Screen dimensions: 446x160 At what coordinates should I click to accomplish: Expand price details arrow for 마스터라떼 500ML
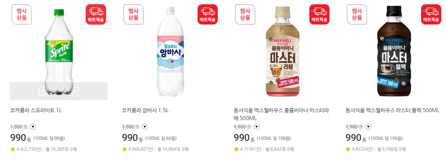click(x=256, y=126)
